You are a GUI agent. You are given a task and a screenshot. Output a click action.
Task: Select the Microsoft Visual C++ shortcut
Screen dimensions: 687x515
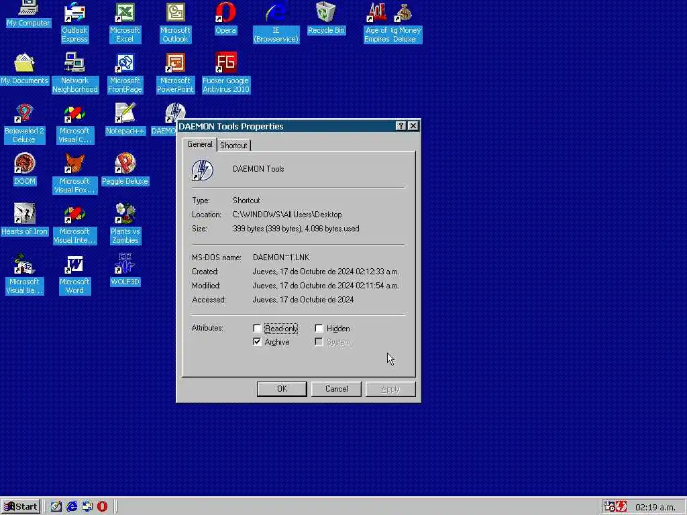(x=74, y=123)
